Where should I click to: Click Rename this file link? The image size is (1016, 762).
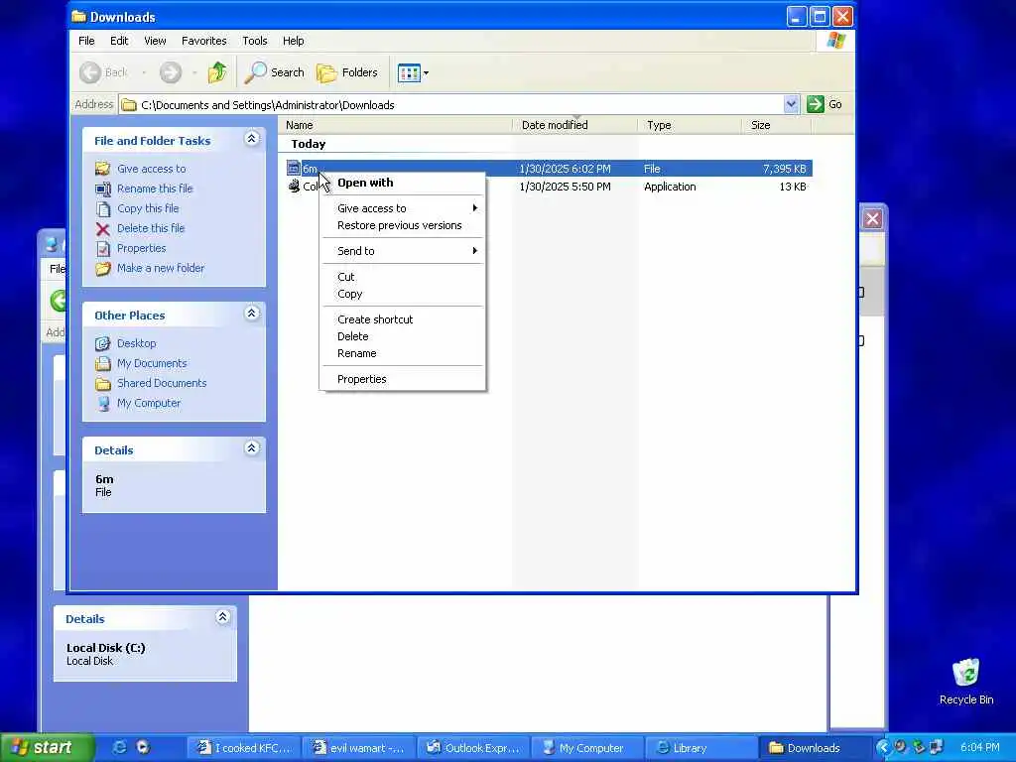155,189
